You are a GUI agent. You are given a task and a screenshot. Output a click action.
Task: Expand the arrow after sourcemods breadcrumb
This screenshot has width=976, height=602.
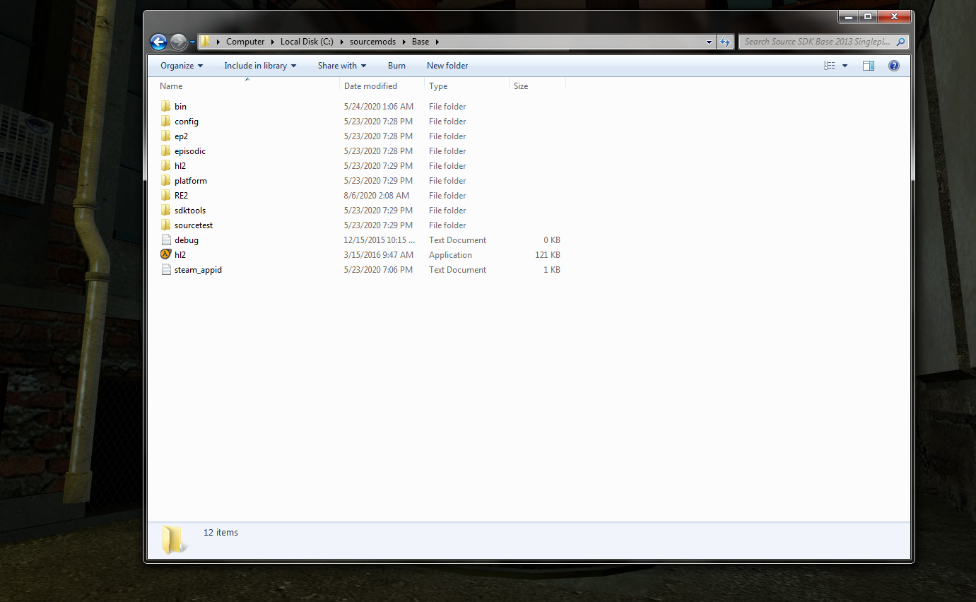[404, 42]
